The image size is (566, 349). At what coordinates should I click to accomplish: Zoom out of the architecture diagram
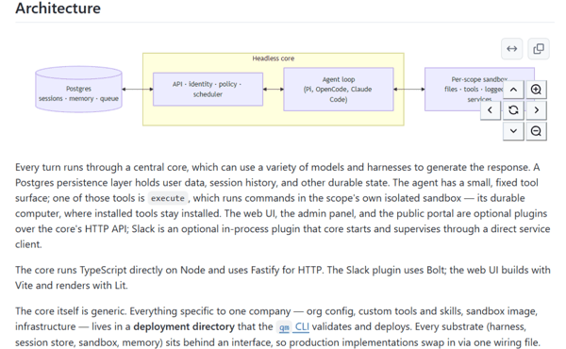(536, 131)
